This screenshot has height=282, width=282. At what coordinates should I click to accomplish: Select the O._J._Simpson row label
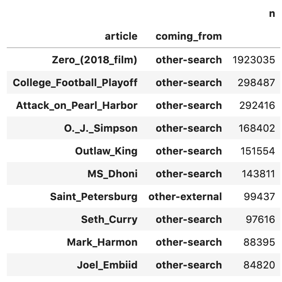point(101,128)
